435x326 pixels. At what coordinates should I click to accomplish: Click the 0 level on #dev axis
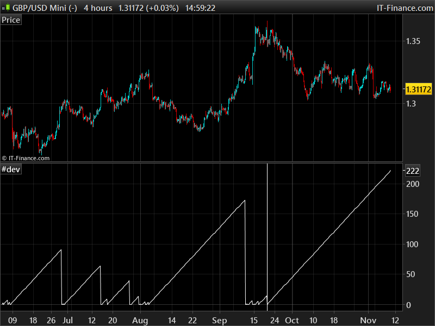pos(408,305)
